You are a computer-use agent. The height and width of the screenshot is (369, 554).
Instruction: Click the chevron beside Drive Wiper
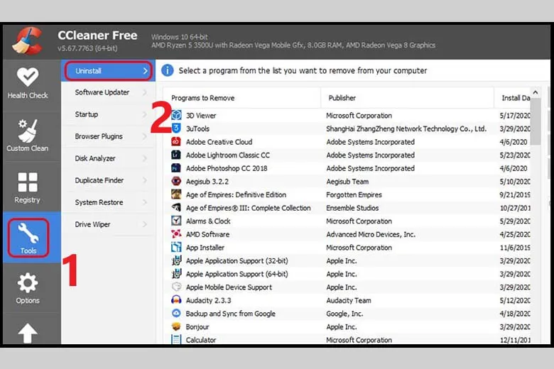click(x=145, y=224)
